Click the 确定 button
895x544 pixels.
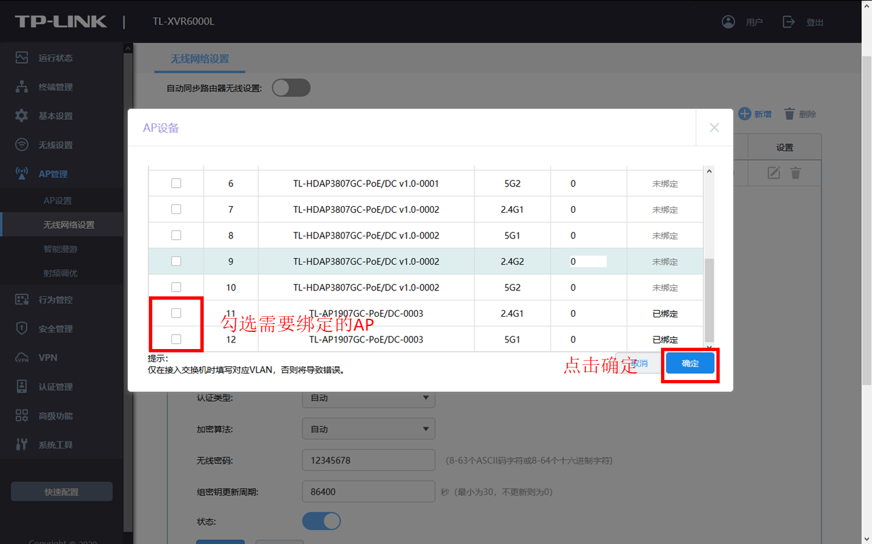pos(690,364)
